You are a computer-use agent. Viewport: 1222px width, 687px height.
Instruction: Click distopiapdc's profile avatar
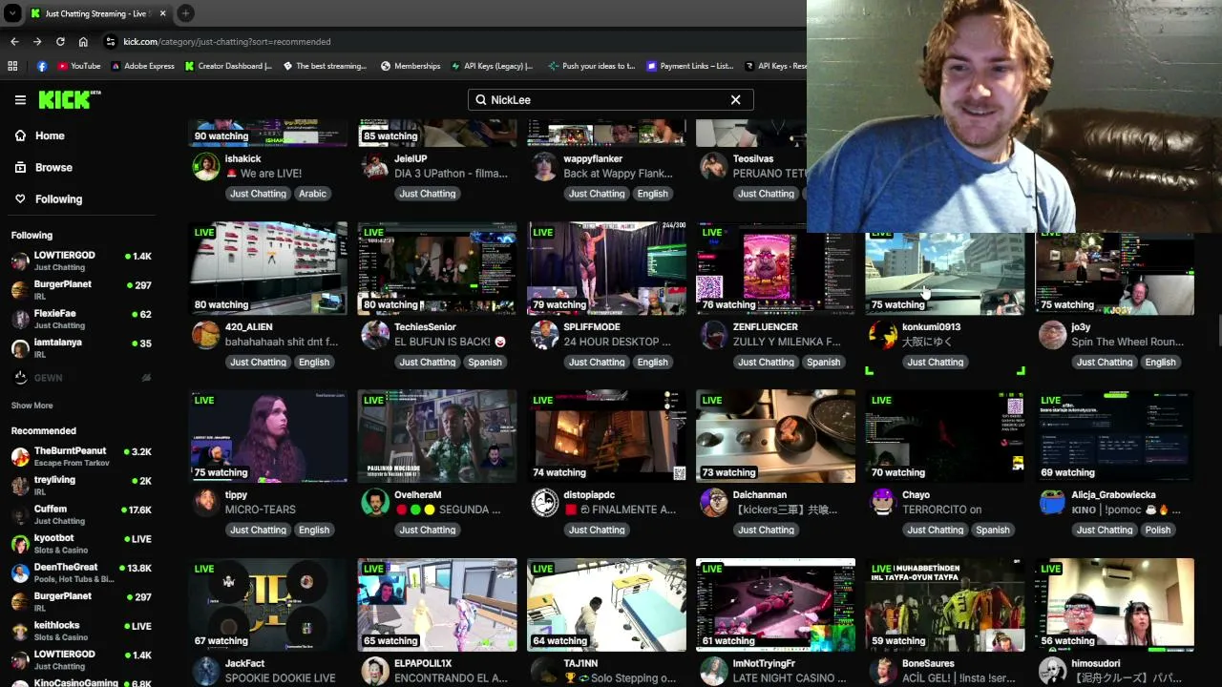click(x=544, y=502)
